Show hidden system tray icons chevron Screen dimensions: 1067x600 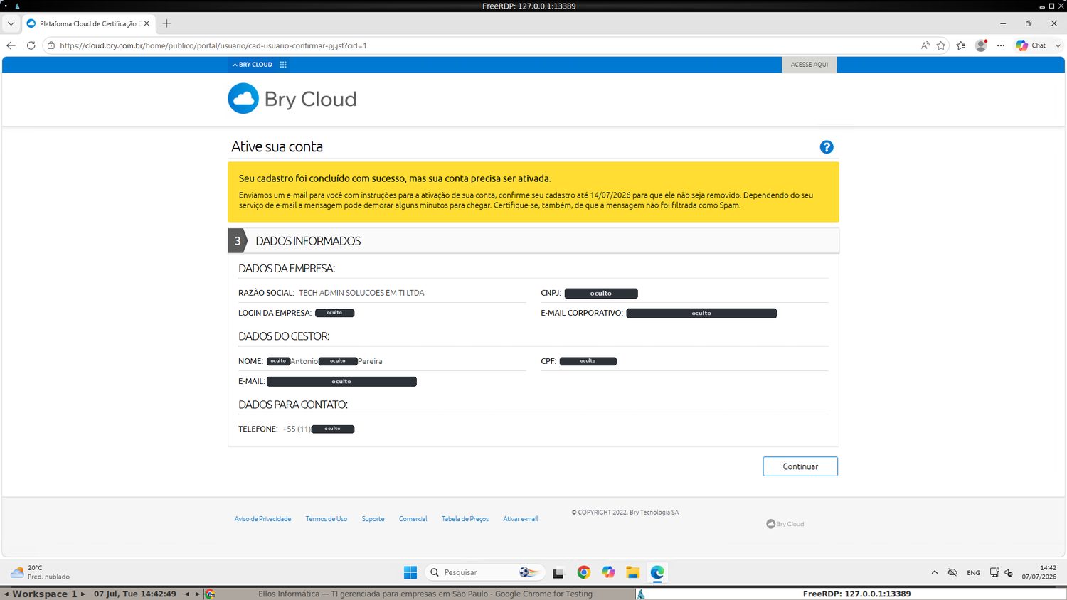pyautogui.click(x=934, y=572)
